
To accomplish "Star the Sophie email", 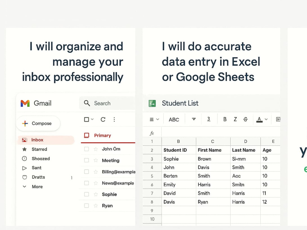I will [x=96, y=194].
